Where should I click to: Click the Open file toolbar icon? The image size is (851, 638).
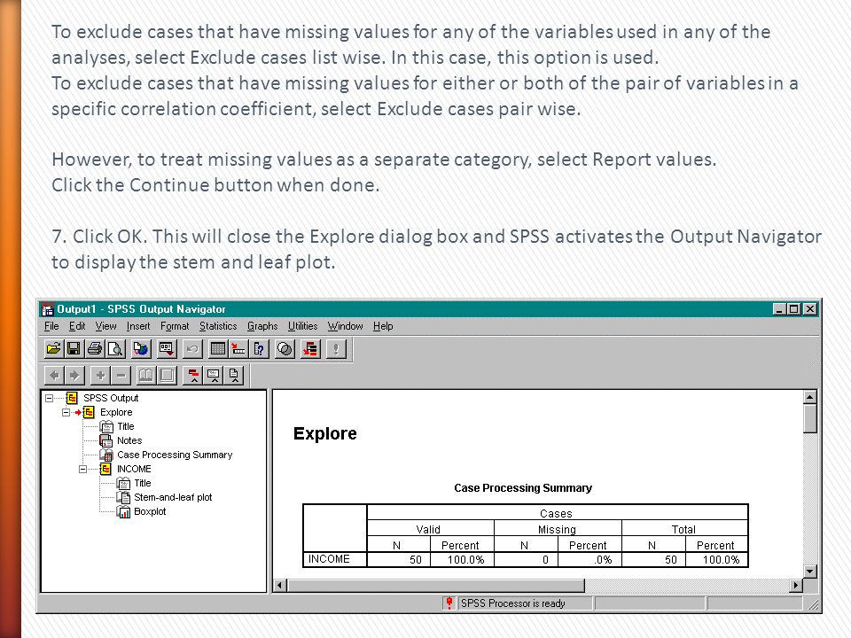coord(53,348)
